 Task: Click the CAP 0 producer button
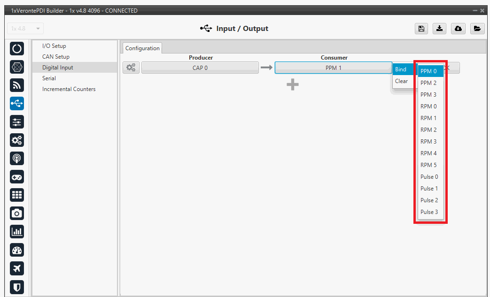point(200,68)
